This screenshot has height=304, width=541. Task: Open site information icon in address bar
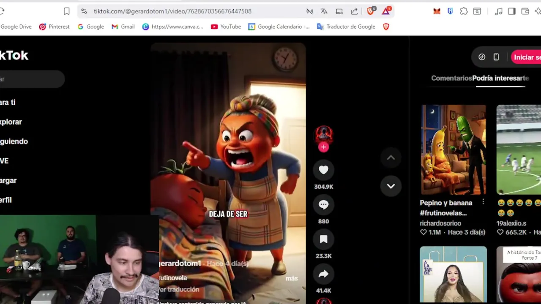pyautogui.click(x=84, y=11)
